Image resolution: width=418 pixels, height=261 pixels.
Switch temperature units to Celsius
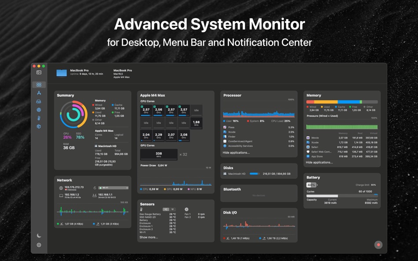point(166,209)
